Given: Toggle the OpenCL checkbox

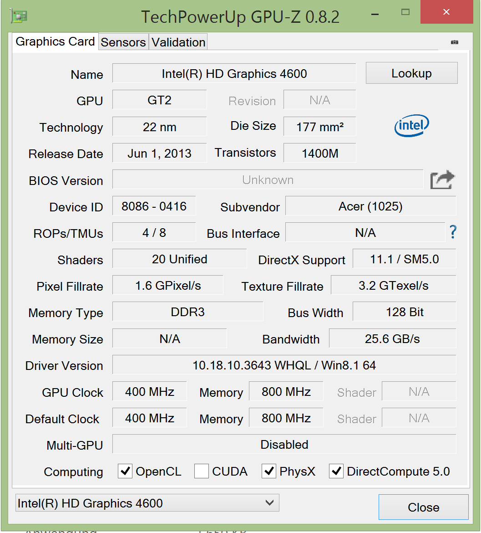Looking at the screenshot, I should point(125,471).
